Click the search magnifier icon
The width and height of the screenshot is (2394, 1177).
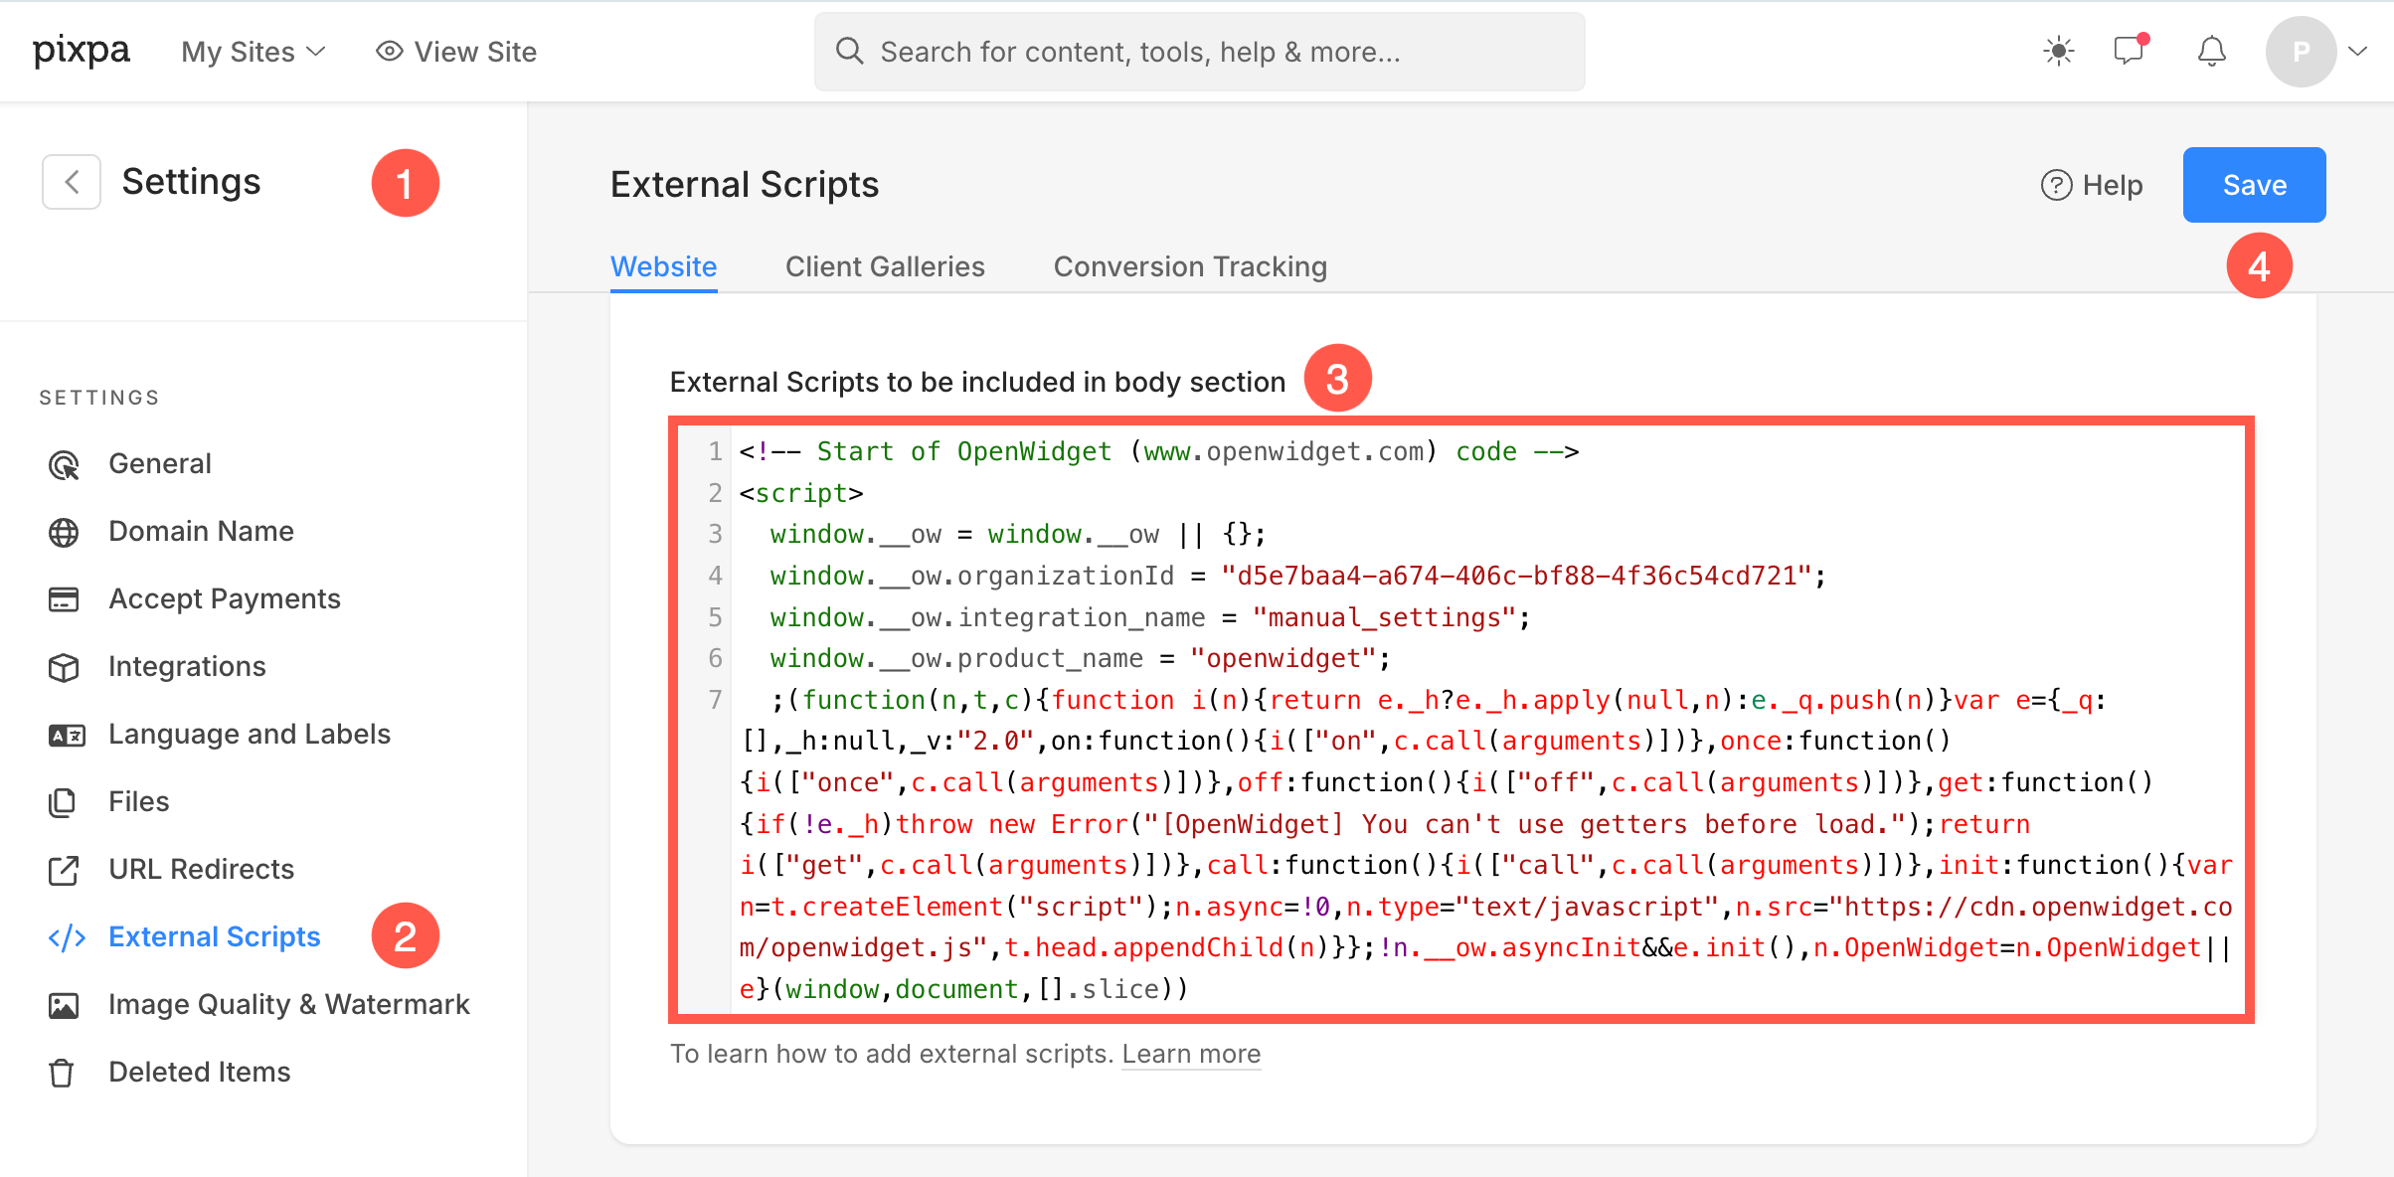coord(849,51)
